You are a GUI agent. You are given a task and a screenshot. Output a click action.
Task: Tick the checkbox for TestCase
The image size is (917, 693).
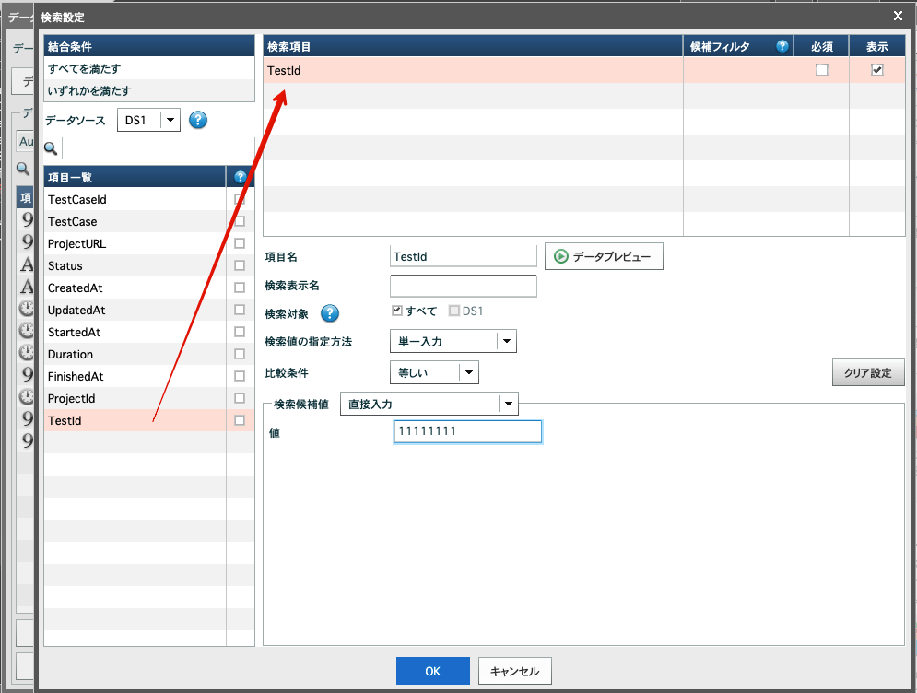click(x=240, y=221)
